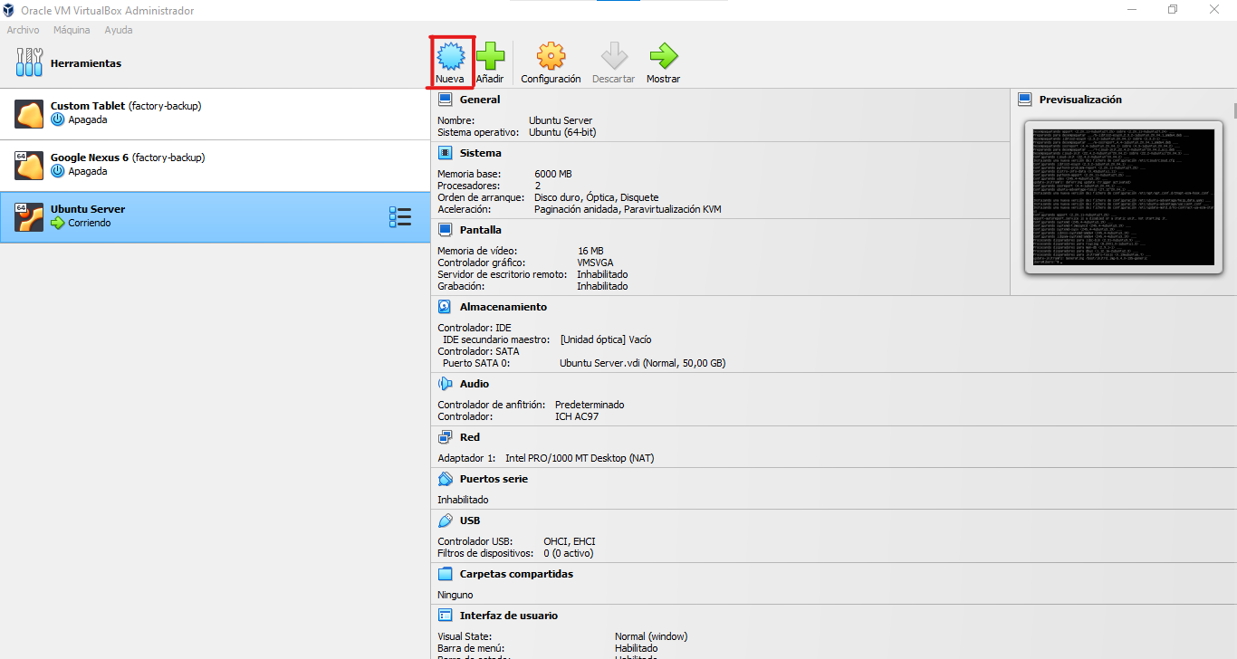The width and height of the screenshot is (1237, 659).
Task: Click the Audio section heading
Action: tap(475, 384)
